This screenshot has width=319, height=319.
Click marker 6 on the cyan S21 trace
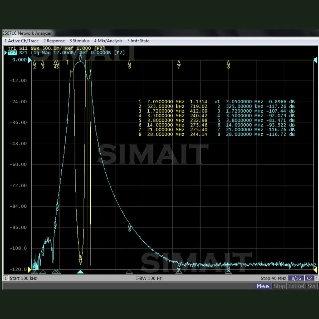pyautogui.click(x=129, y=227)
